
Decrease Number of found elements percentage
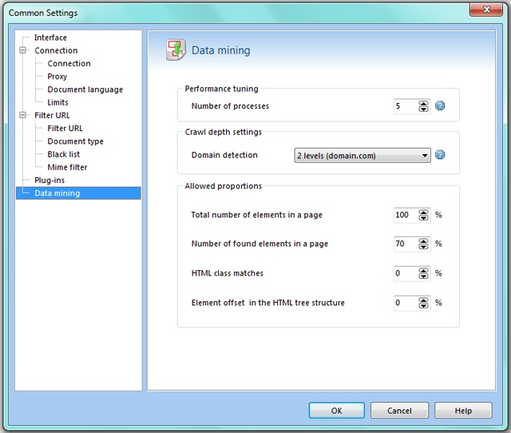(x=423, y=247)
